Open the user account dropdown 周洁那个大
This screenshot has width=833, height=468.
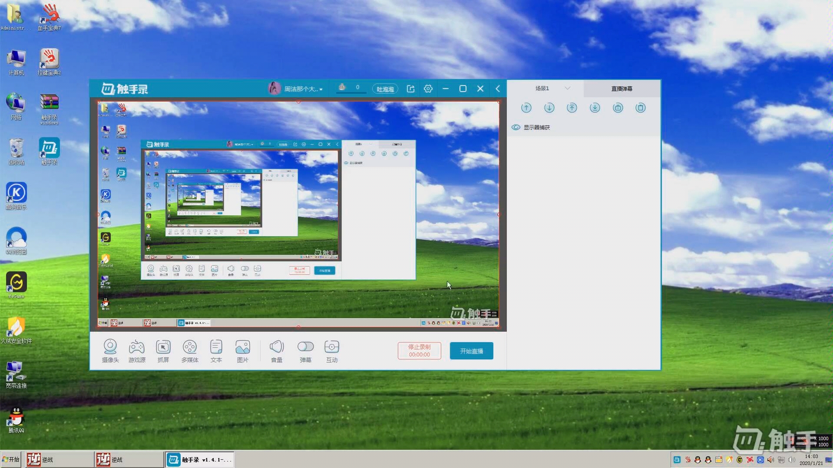coord(304,89)
